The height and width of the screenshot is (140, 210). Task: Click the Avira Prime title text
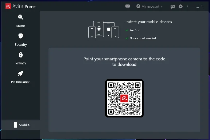pos(24,7)
